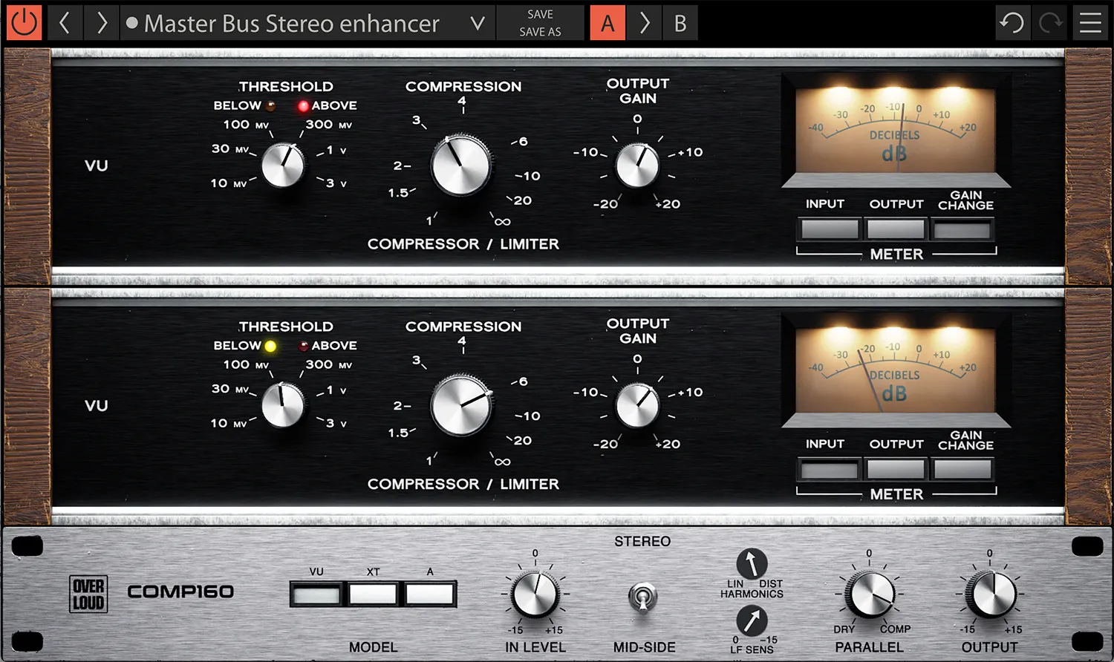The image size is (1114, 662).
Task: Click the power button to bypass the plugin
Action: pyautogui.click(x=23, y=22)
